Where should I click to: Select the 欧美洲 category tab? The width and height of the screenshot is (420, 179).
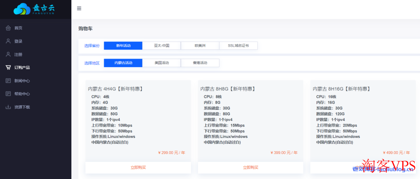click(x=200, y=45)
